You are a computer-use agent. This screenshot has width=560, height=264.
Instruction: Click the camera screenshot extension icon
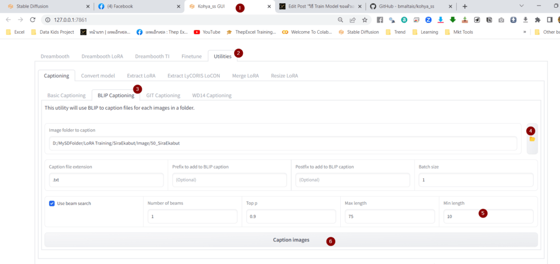pos(501,20)
